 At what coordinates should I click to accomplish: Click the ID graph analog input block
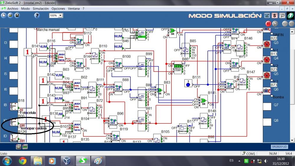tap(14, 138)
